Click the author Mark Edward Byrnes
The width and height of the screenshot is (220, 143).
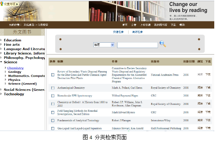(x=123, y=112)
